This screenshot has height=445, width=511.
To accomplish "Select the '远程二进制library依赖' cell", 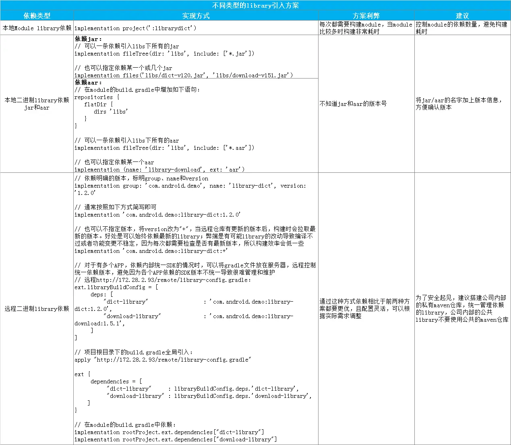I will (x=37, y=309).
